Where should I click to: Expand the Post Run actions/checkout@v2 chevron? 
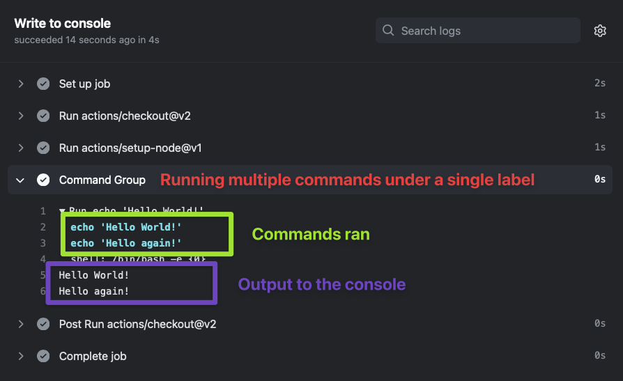pyautogui.click(x=21, y=324)
